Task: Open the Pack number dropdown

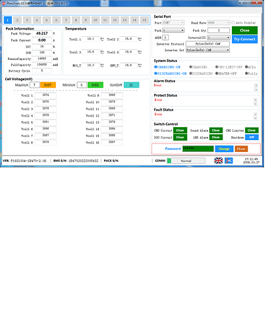Action: [x=173, y=30]
